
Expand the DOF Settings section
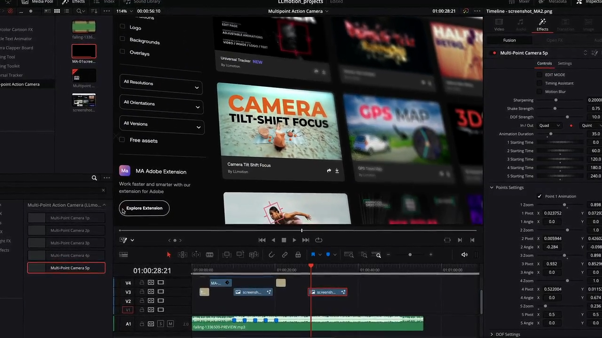tap(492, 334)
